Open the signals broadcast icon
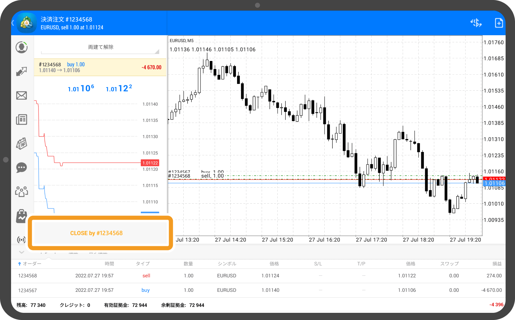Image resolution: width=515 pixels, height=320 pixels. coord(21,240)
